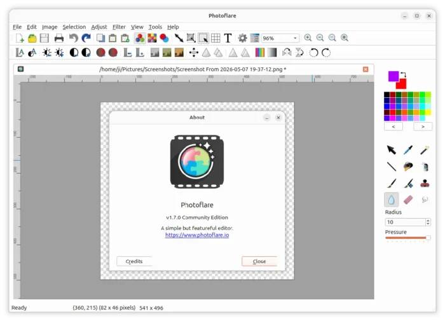Screen dimensions: 445x321
Task: Click the batch list icon next to gear
Action: (254, 38)
